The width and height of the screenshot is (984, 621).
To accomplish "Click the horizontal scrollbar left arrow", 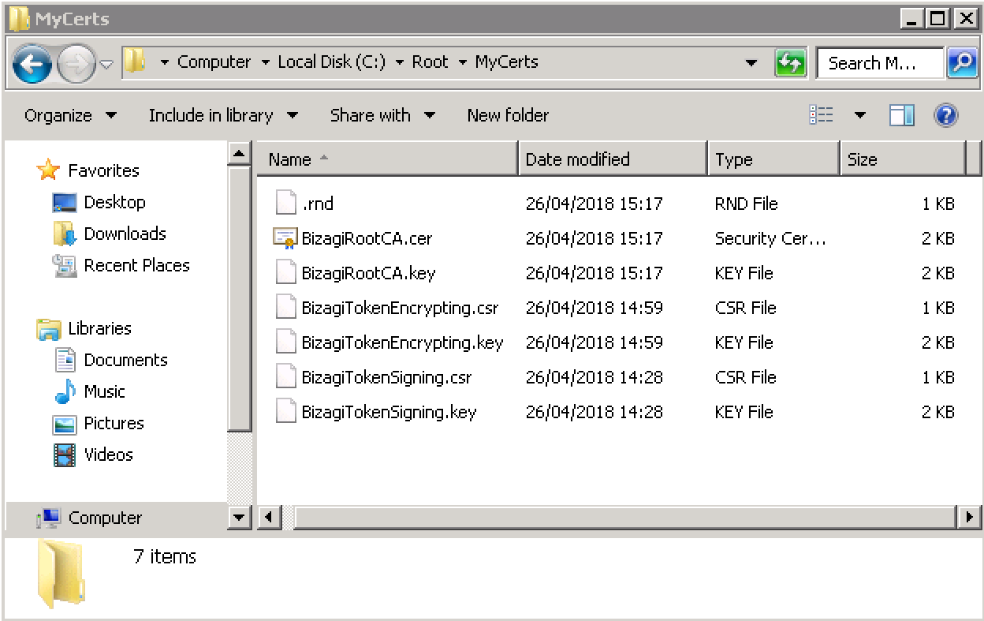I will coord(269,518).
